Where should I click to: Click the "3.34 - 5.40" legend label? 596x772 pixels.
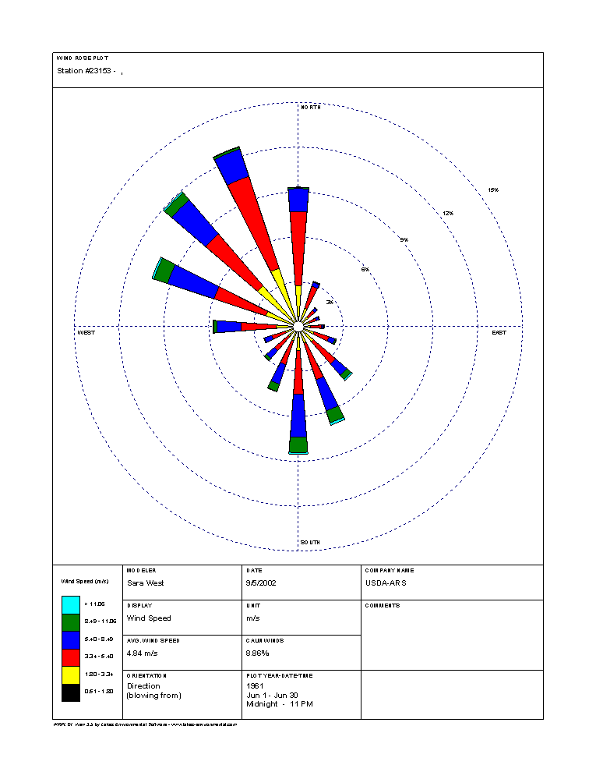click(99, 657)
